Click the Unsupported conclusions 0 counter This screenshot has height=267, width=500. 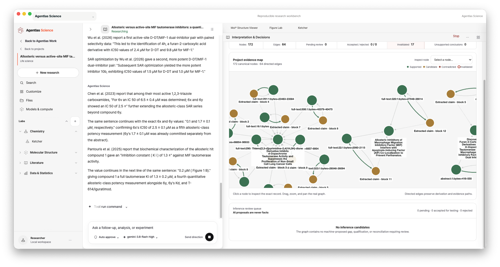point(450,45)
